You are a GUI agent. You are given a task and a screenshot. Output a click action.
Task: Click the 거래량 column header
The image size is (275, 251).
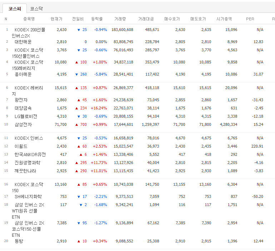tap(120, 19)
